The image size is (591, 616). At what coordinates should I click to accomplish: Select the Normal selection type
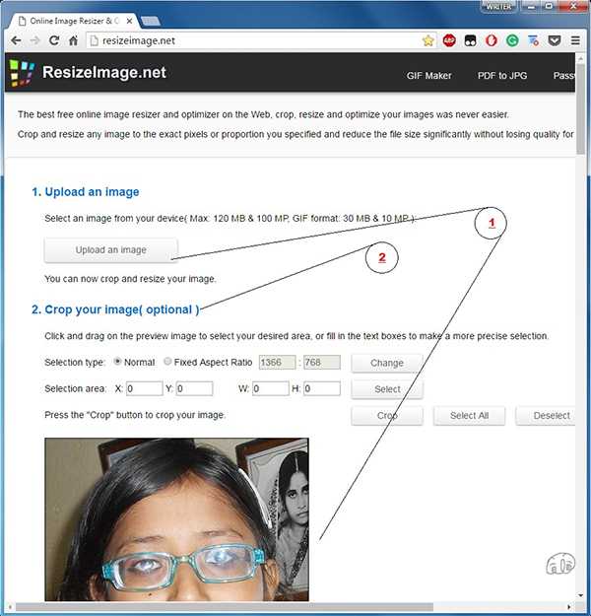(117, 361)
